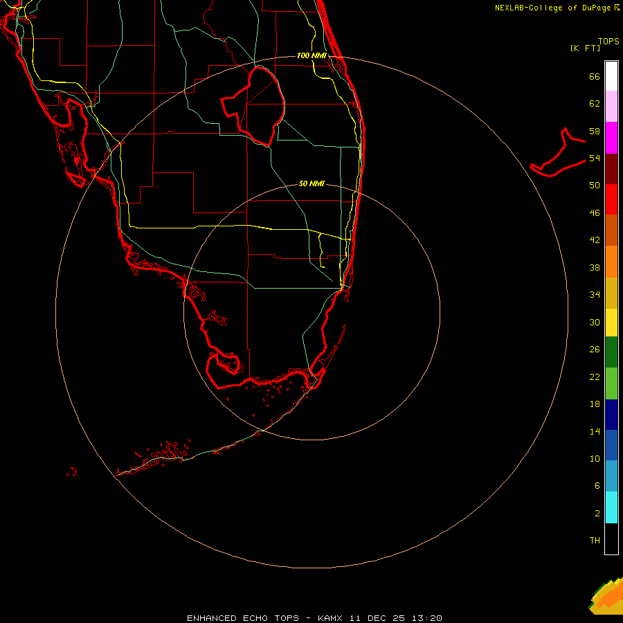This screenshot has width=623, height=623.
Task: Click the 18 value on the legend
Action: [x=595, y=404]
